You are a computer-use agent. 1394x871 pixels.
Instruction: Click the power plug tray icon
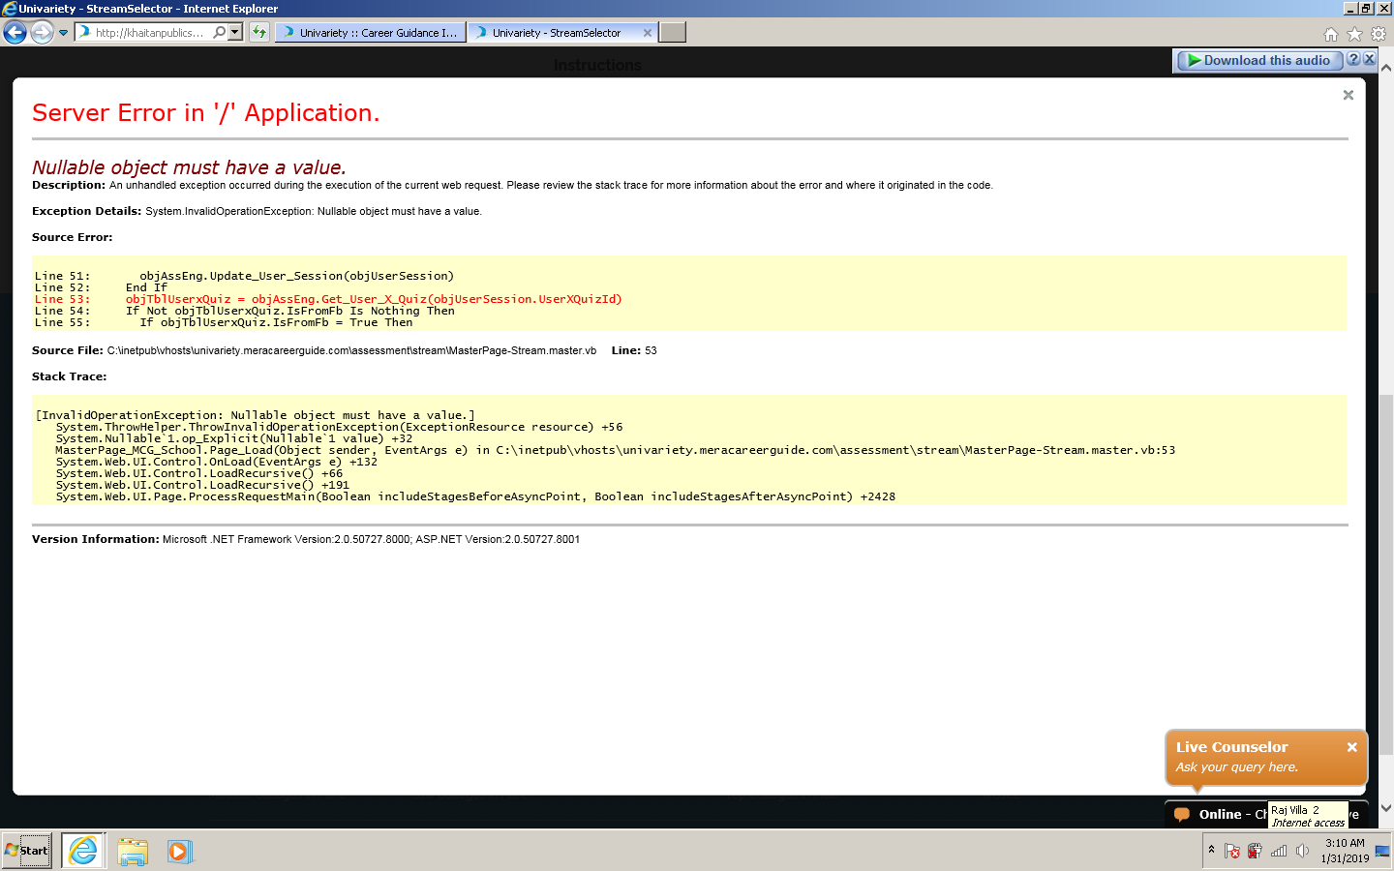[1255, 851]
